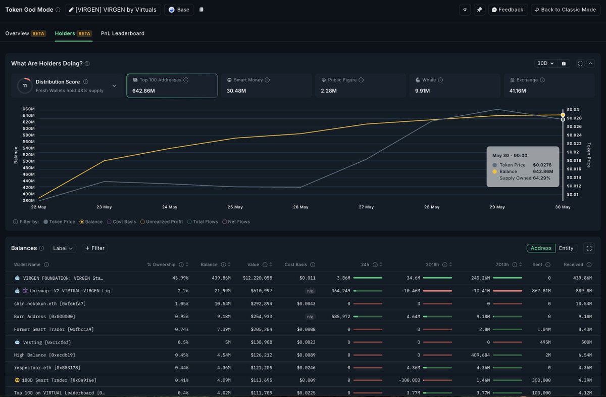Screen dimensions: 606x397
Task: Click info icon next to Top 100 Addresses
Action: [186, 80]
